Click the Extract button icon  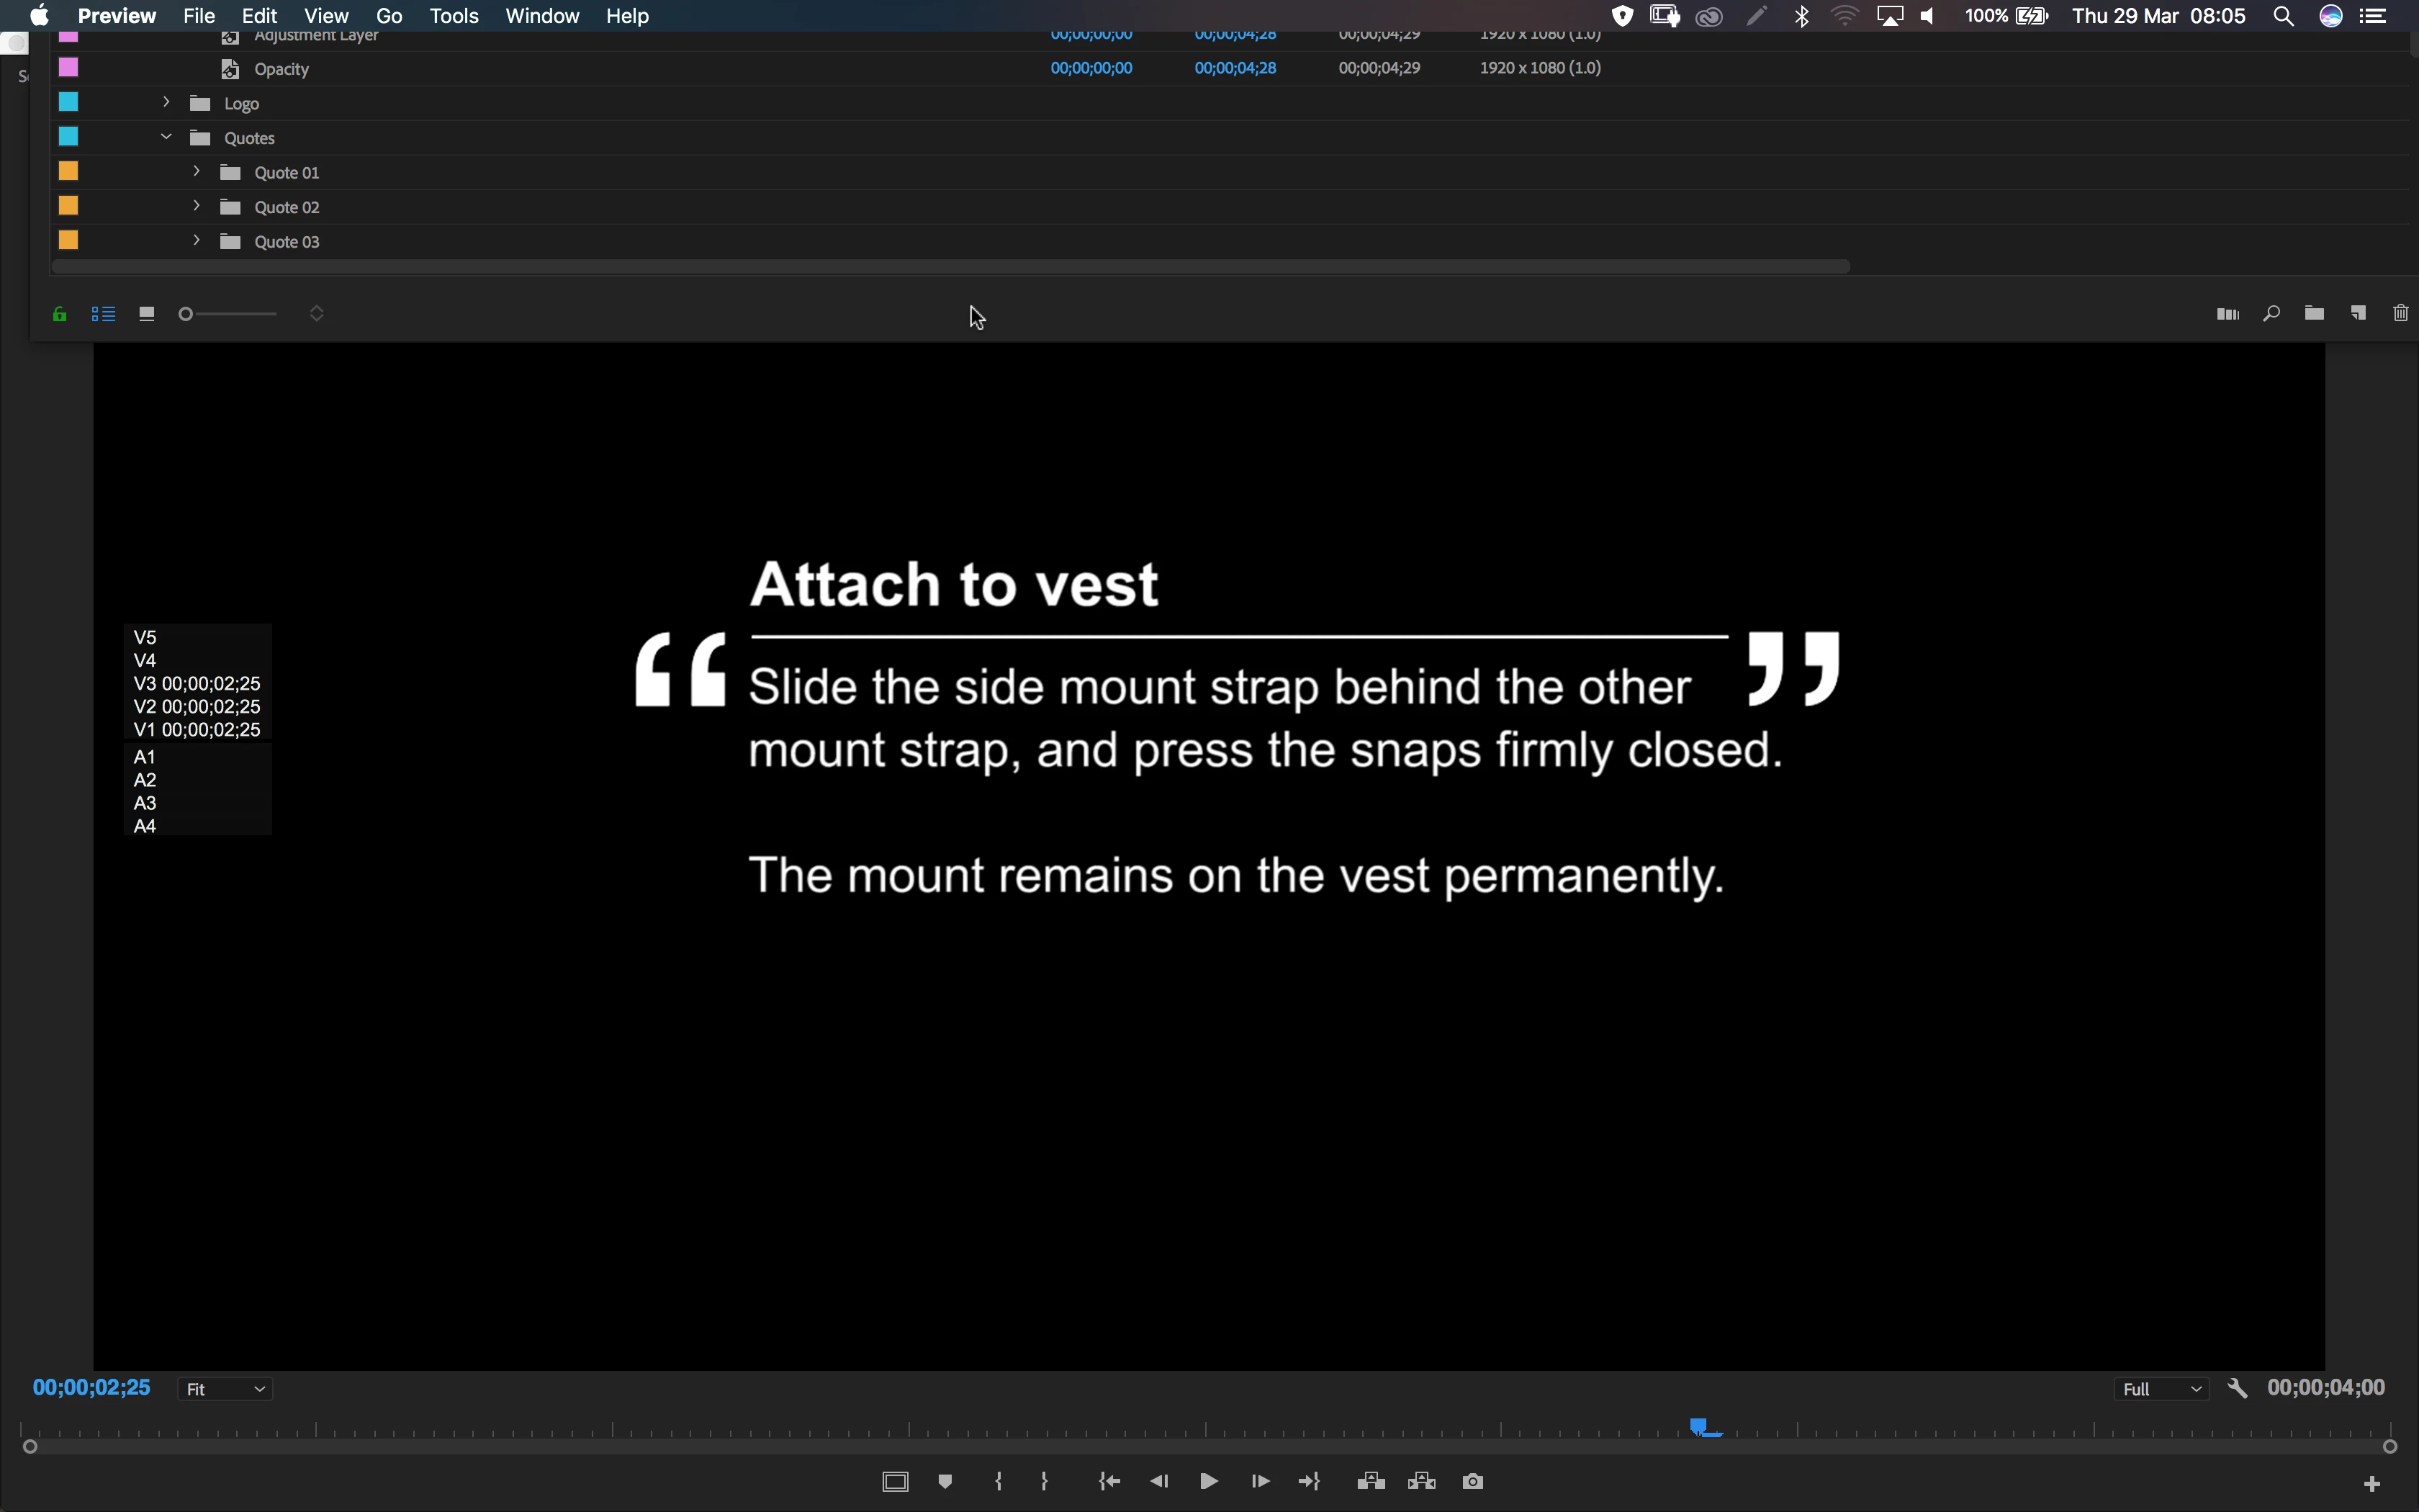[1421, 1481]
